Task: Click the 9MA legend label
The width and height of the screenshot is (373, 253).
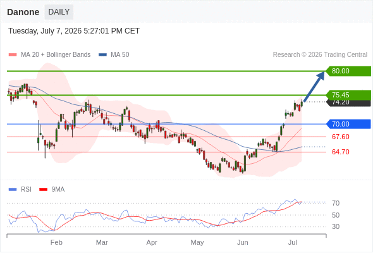Action: (58, 190)
